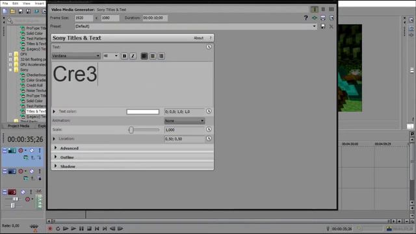Open the View menu
This screenshot has width=416, height=234.
[26, 3]
